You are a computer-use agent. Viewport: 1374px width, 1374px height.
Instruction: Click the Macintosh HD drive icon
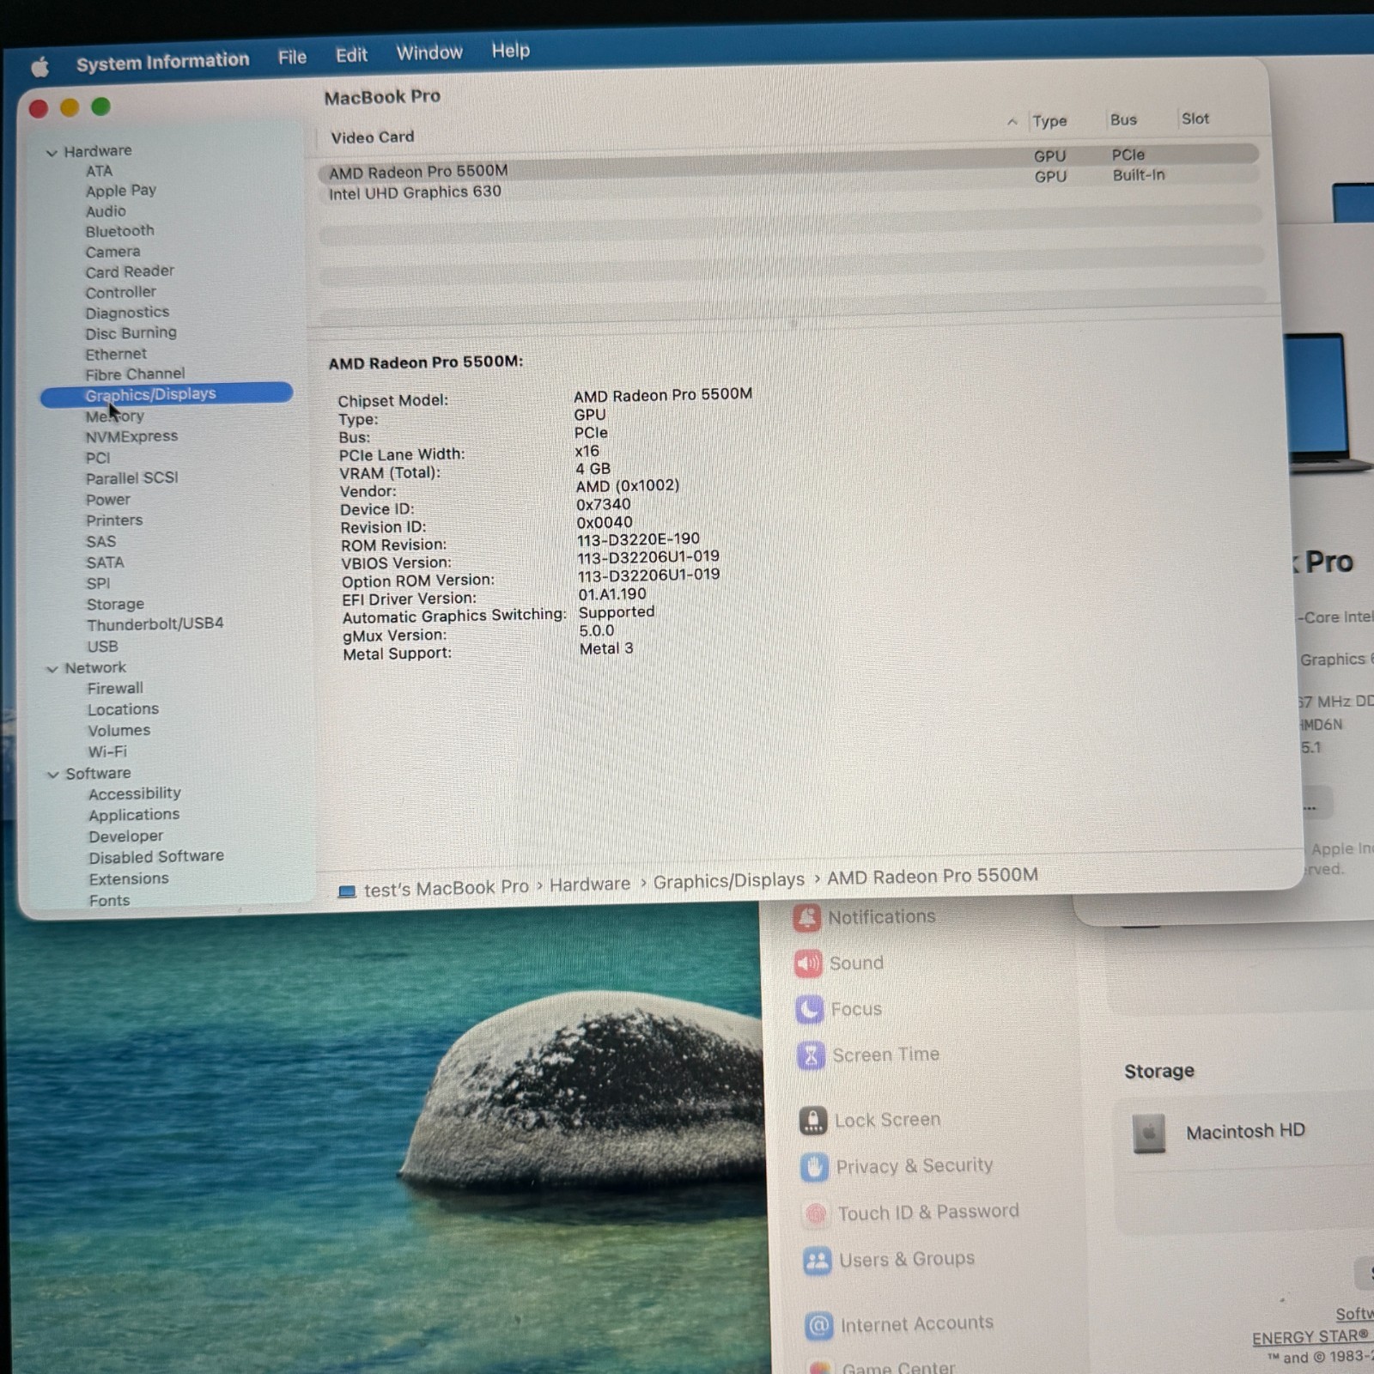[1149, 1134]
